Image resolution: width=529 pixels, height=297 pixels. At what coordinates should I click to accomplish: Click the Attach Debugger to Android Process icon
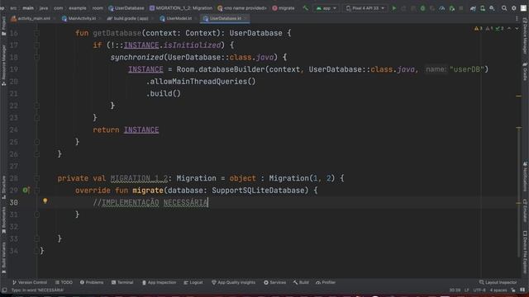click(x=452, y=8)
